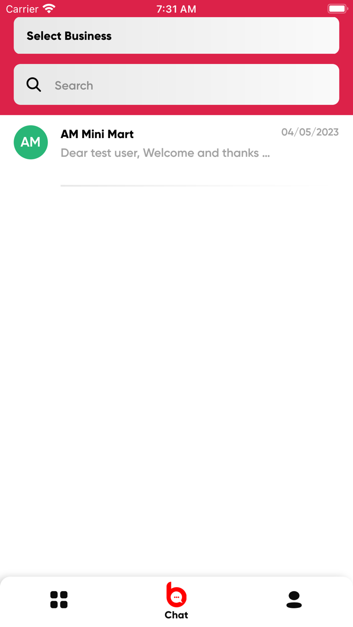Click the divider line under AM Mini Mart
Image resolution: width=353 pixels, height=627 pixels.
coord(187,186)
